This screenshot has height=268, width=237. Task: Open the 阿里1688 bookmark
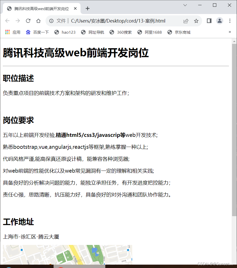(150, 32)
